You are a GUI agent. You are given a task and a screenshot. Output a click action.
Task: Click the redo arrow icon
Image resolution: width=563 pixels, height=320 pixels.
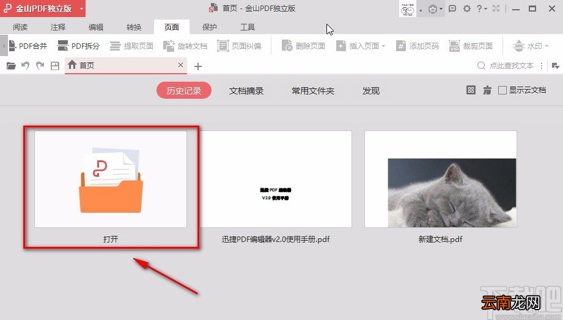tap(40, 66)
